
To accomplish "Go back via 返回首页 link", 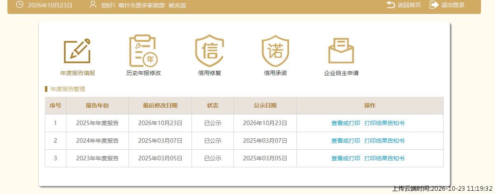I will (x=409, y=5).
